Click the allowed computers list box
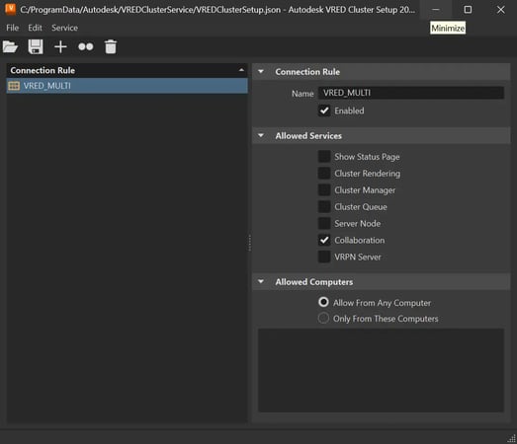The width and height of the screenshot is (517, 444). tap(381, 370)
